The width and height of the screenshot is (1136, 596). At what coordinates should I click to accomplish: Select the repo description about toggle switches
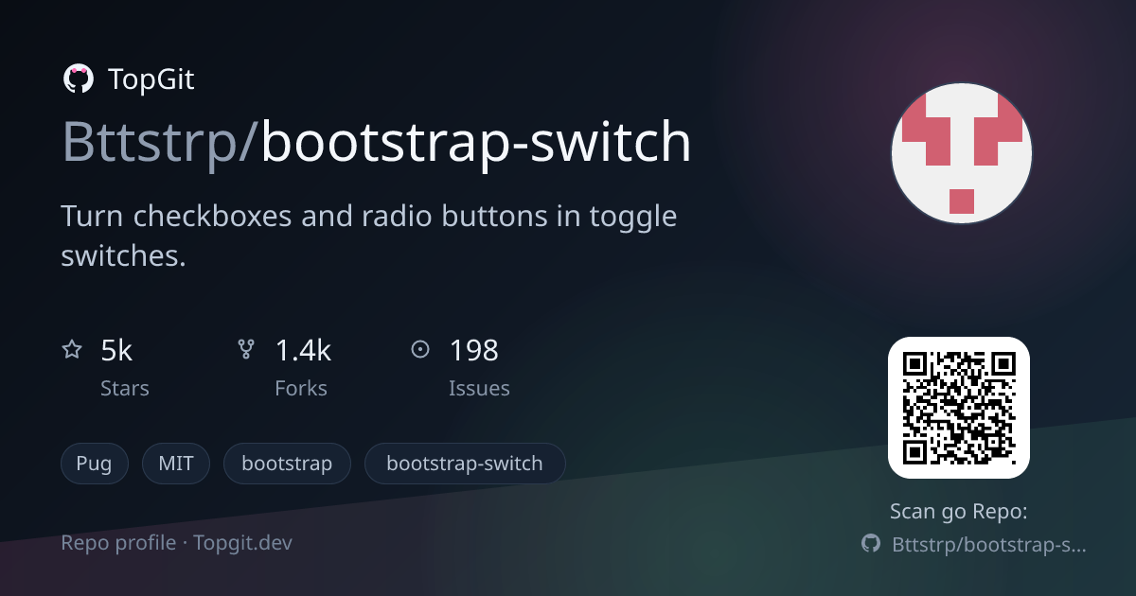coord(369,236)
